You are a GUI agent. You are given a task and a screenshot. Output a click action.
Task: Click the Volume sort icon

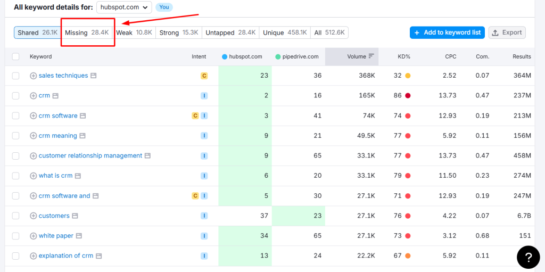371,56
